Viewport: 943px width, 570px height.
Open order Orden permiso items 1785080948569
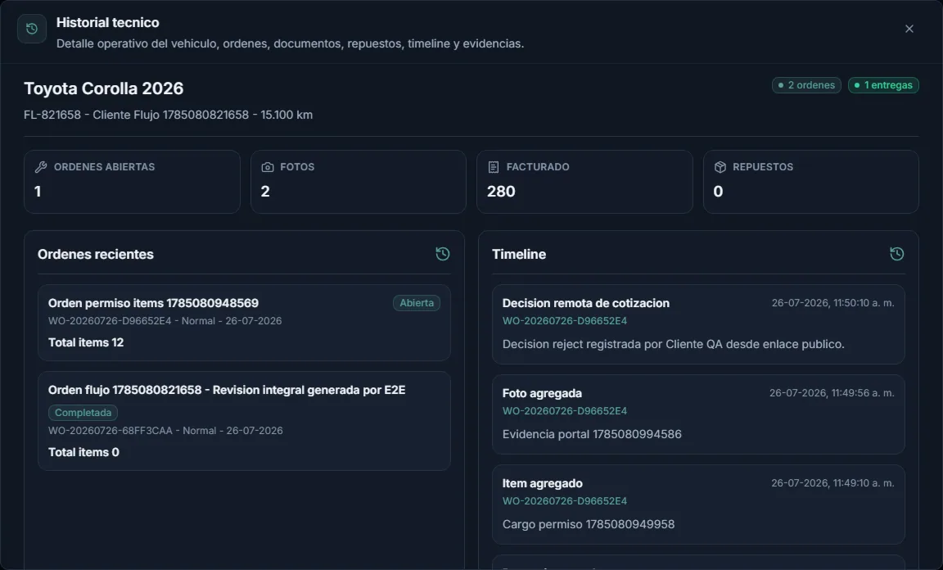244,323
